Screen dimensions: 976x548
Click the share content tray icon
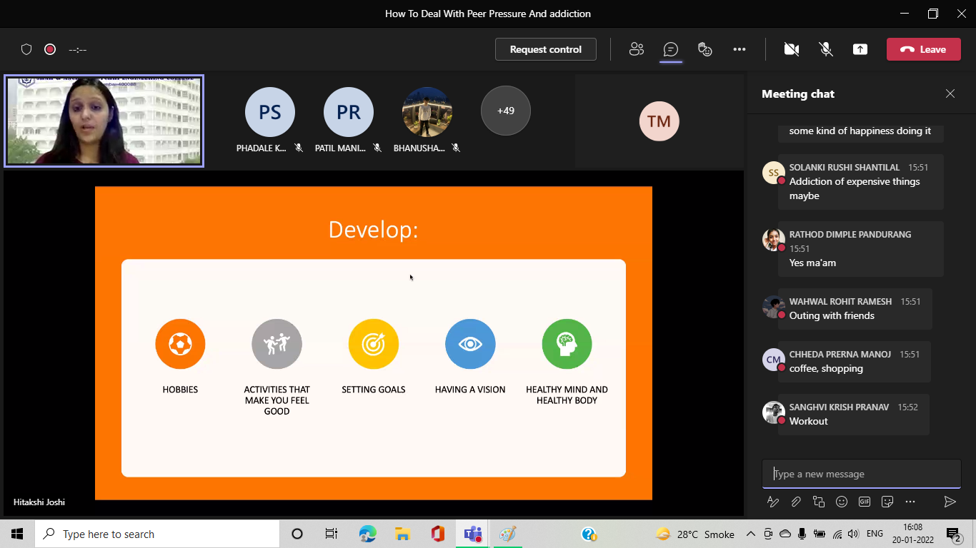tap(860, 49)
